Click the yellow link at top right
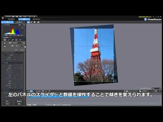Image resolution: width=163 pixels, height=122 pixels. click(x=145, y=17)
